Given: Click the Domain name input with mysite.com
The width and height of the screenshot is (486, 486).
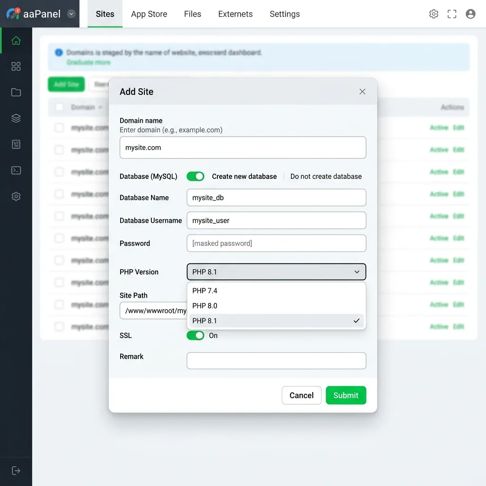Looking at the screenshot, I should (243, 148).
